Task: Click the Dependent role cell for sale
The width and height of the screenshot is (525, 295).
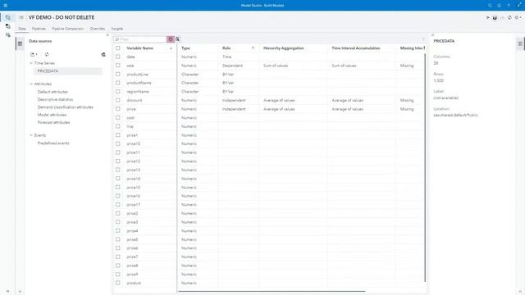Action: (x=232, y=66)
